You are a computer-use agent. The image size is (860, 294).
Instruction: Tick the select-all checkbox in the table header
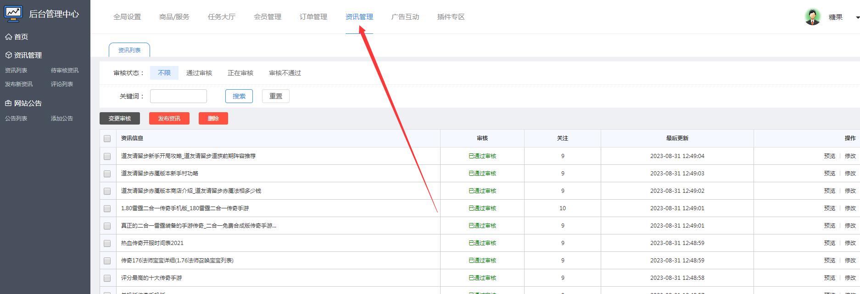107,138
